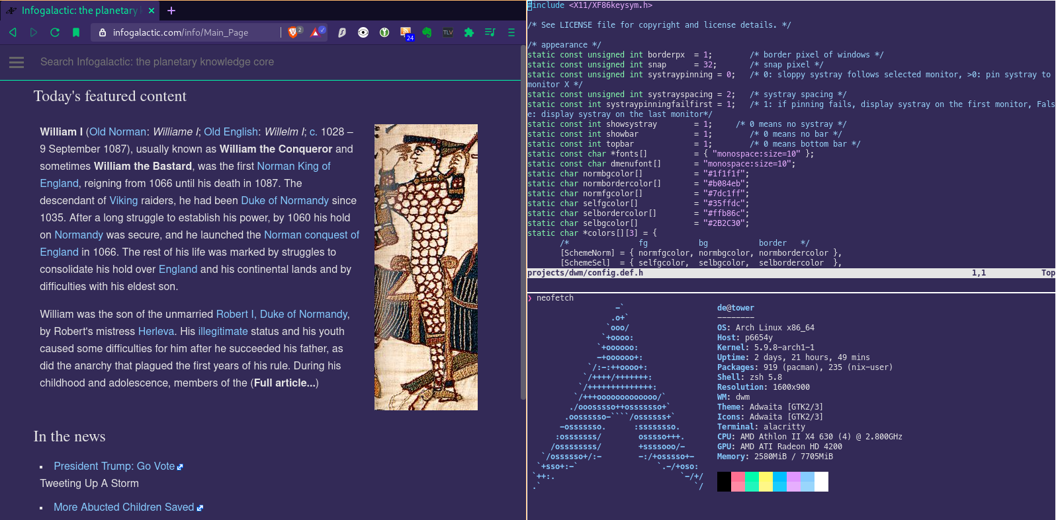Open the Old English link
Viewport: 1056px width, 520px height.
(231, 132)
